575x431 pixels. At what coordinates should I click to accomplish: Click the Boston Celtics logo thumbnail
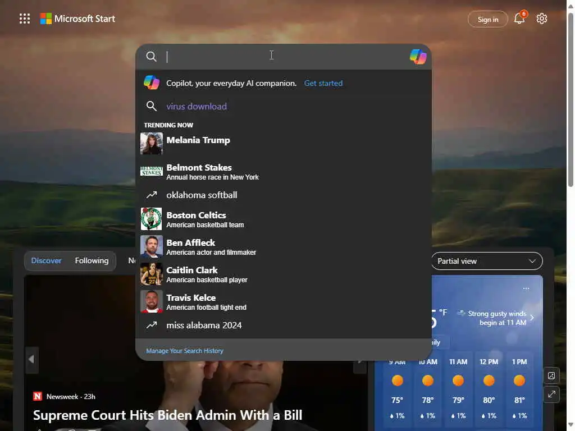152,219
